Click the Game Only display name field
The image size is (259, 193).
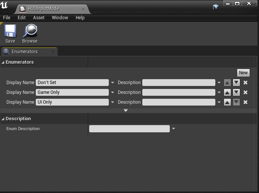[x=72, y=92]
